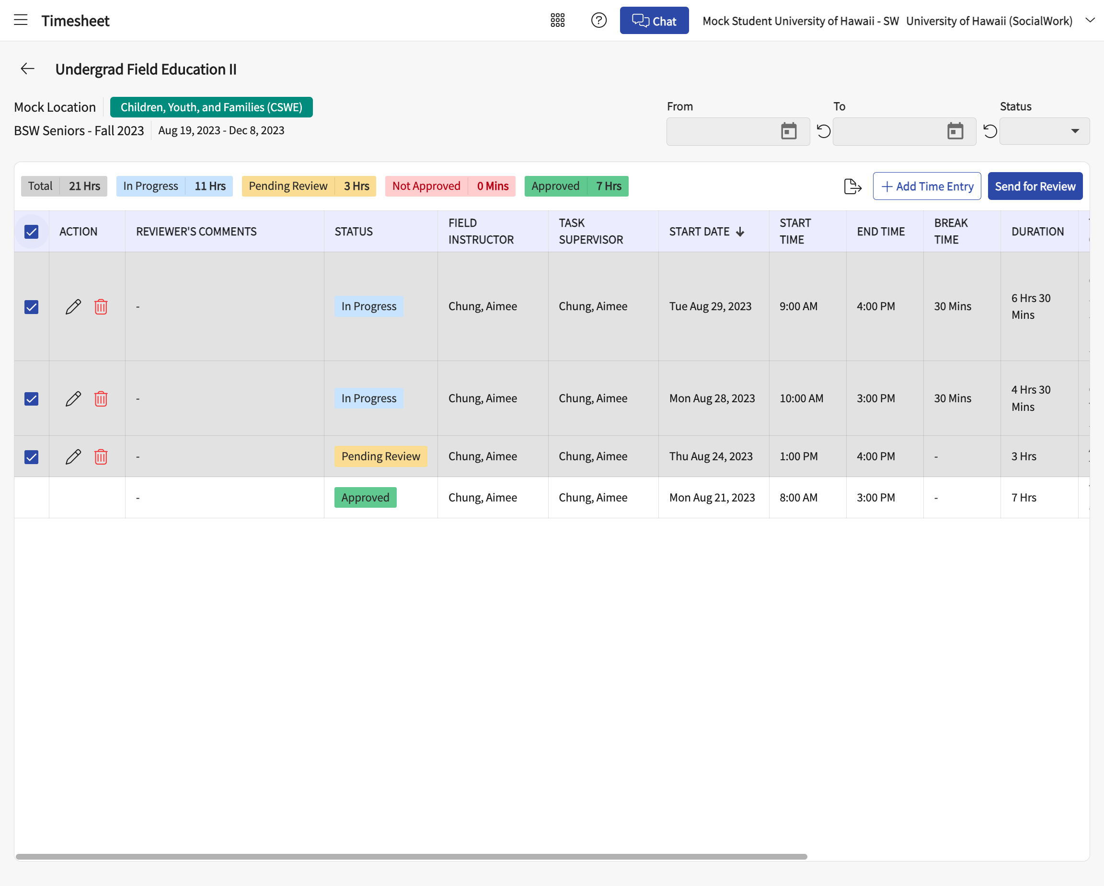The height and width of the screenshot is (886, 1104).
Task: Export the timesheet with export icon
Action: [852, 186]
